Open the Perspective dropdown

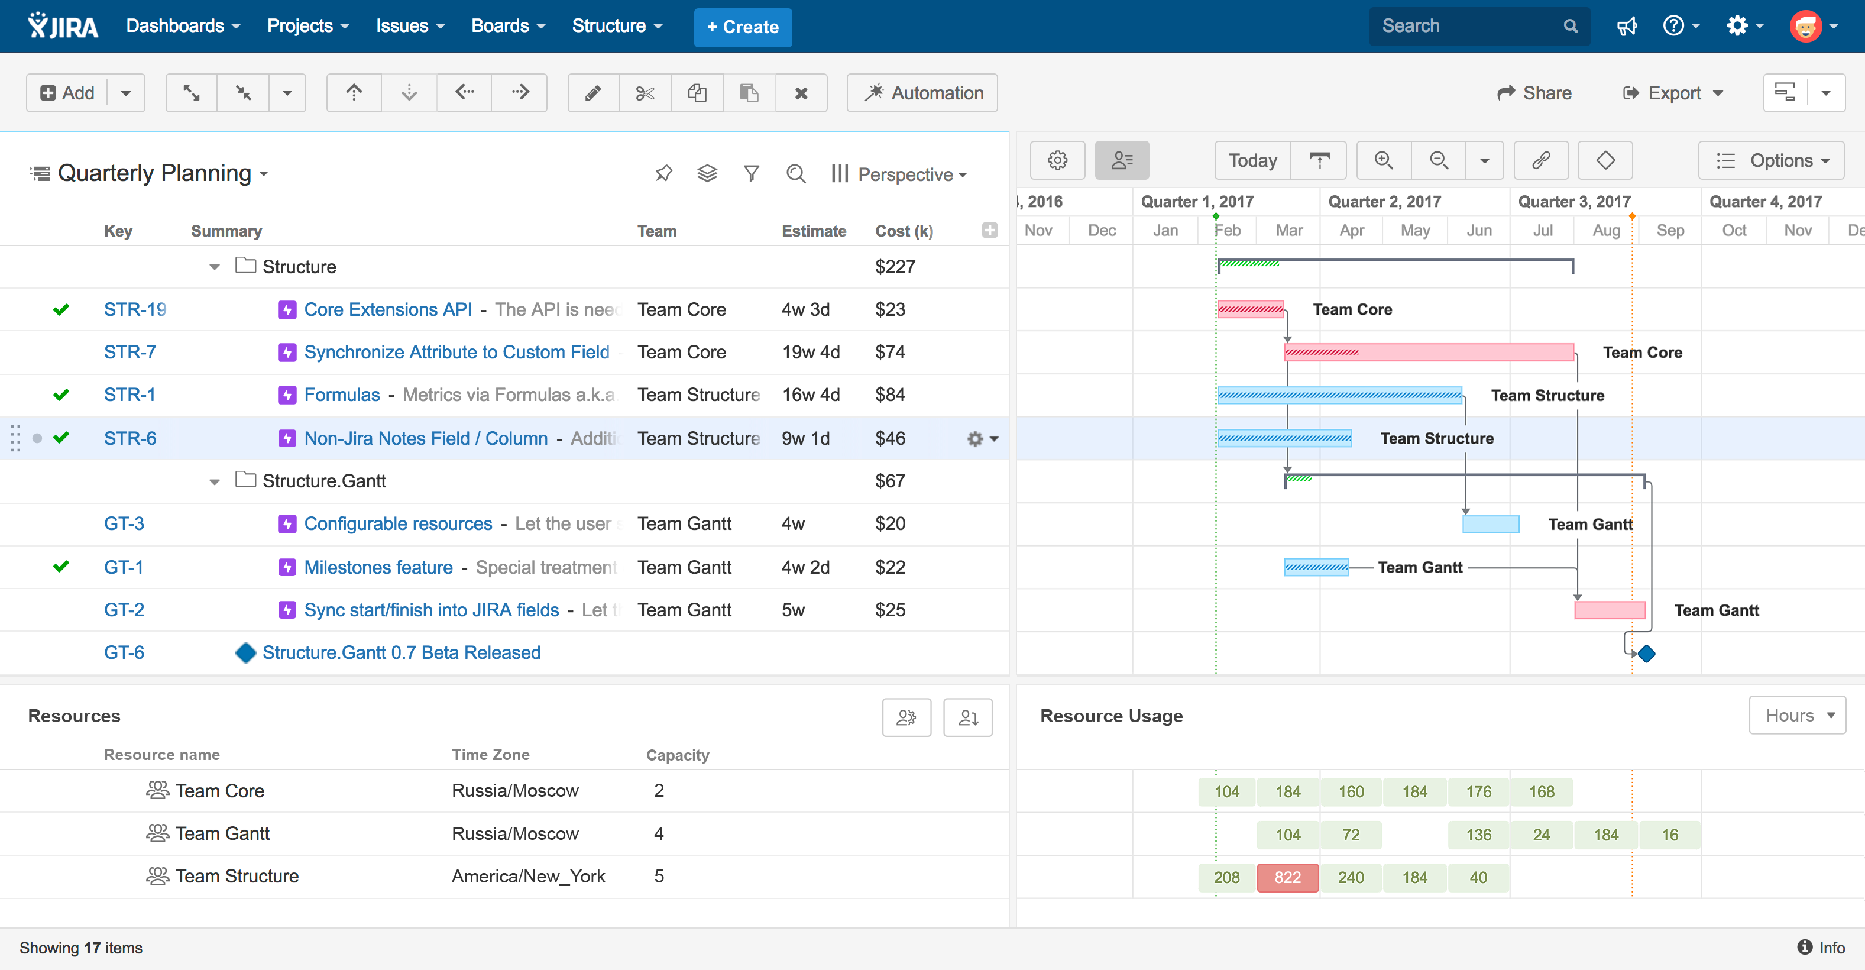900,174
